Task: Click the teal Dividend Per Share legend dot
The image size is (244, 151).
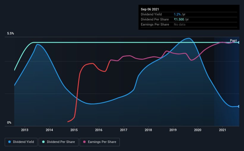Action: point(43,142)
